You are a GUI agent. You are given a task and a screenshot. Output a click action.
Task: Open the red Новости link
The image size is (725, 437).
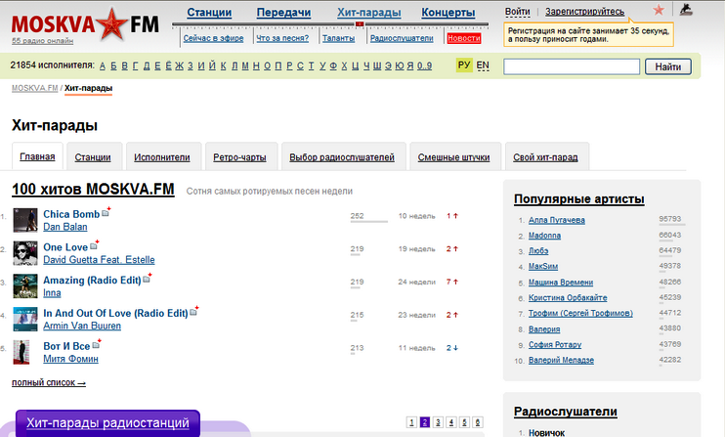click(464, 38)
